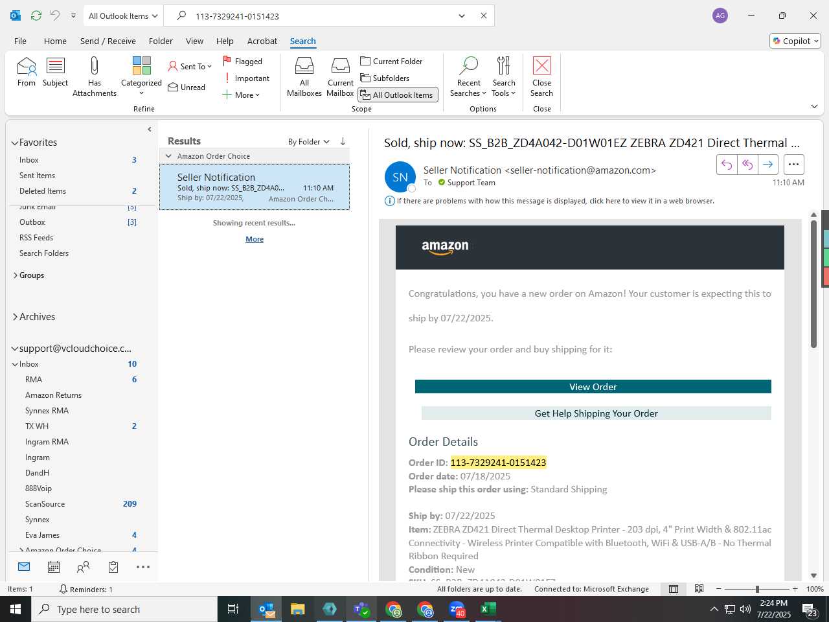
Task: Open more navigation options ellipsis
Action: click(143, 567)
